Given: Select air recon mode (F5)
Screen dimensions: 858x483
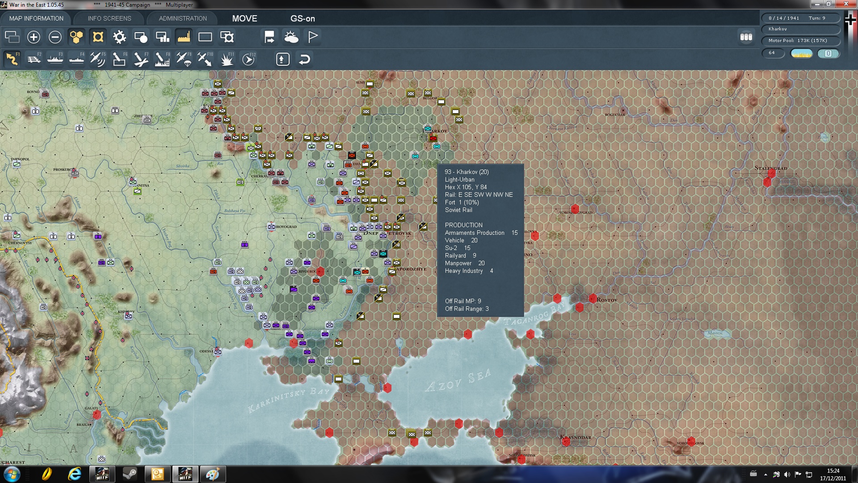Looking at the screenshot, I should click(98, 59).
